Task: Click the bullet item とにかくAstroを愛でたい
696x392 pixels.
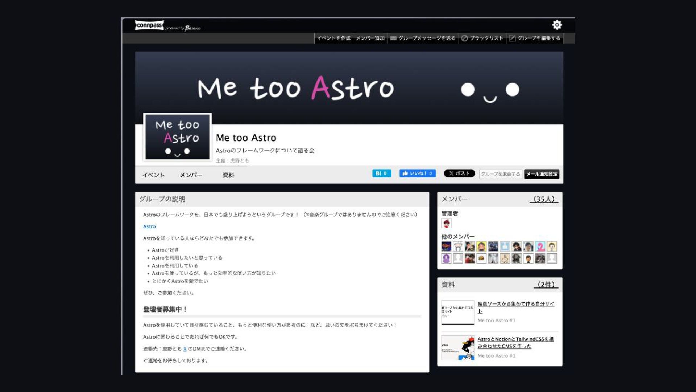Action: [180, 281]
